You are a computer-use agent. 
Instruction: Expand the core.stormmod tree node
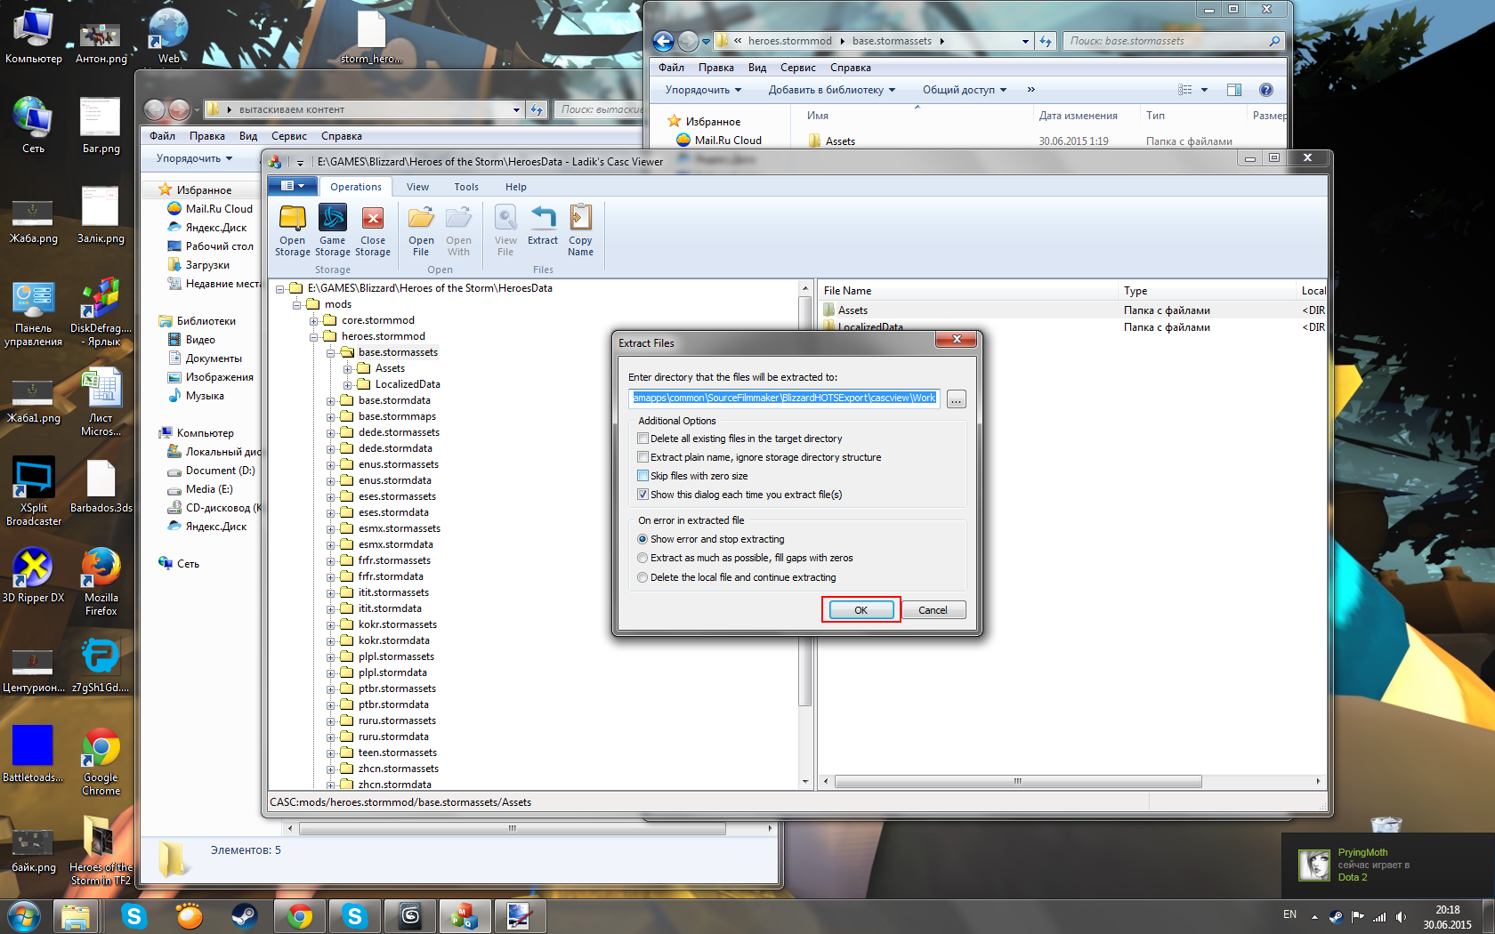[314, 320]
